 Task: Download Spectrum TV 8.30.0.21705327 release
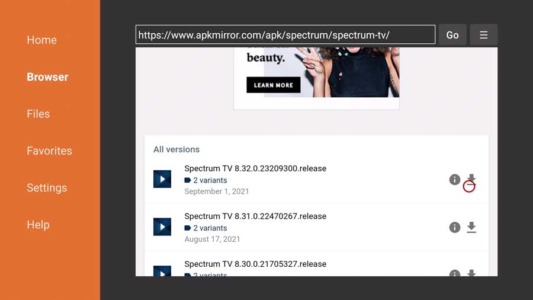click(x=471, y=273)
